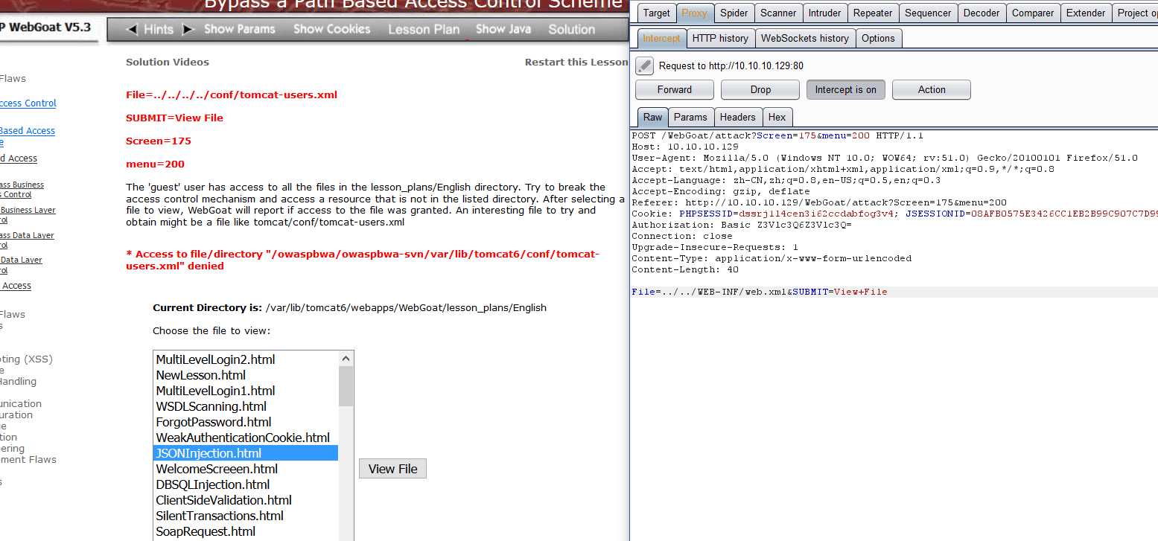
Task: Select ClientSideValidation.html in the file list
Action: pos(246,500)
